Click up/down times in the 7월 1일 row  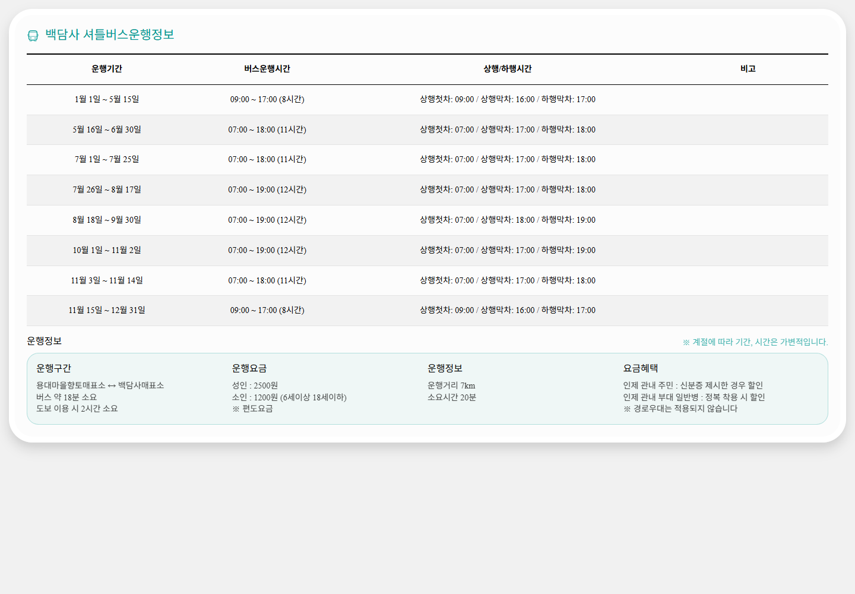tap(508, 159)
